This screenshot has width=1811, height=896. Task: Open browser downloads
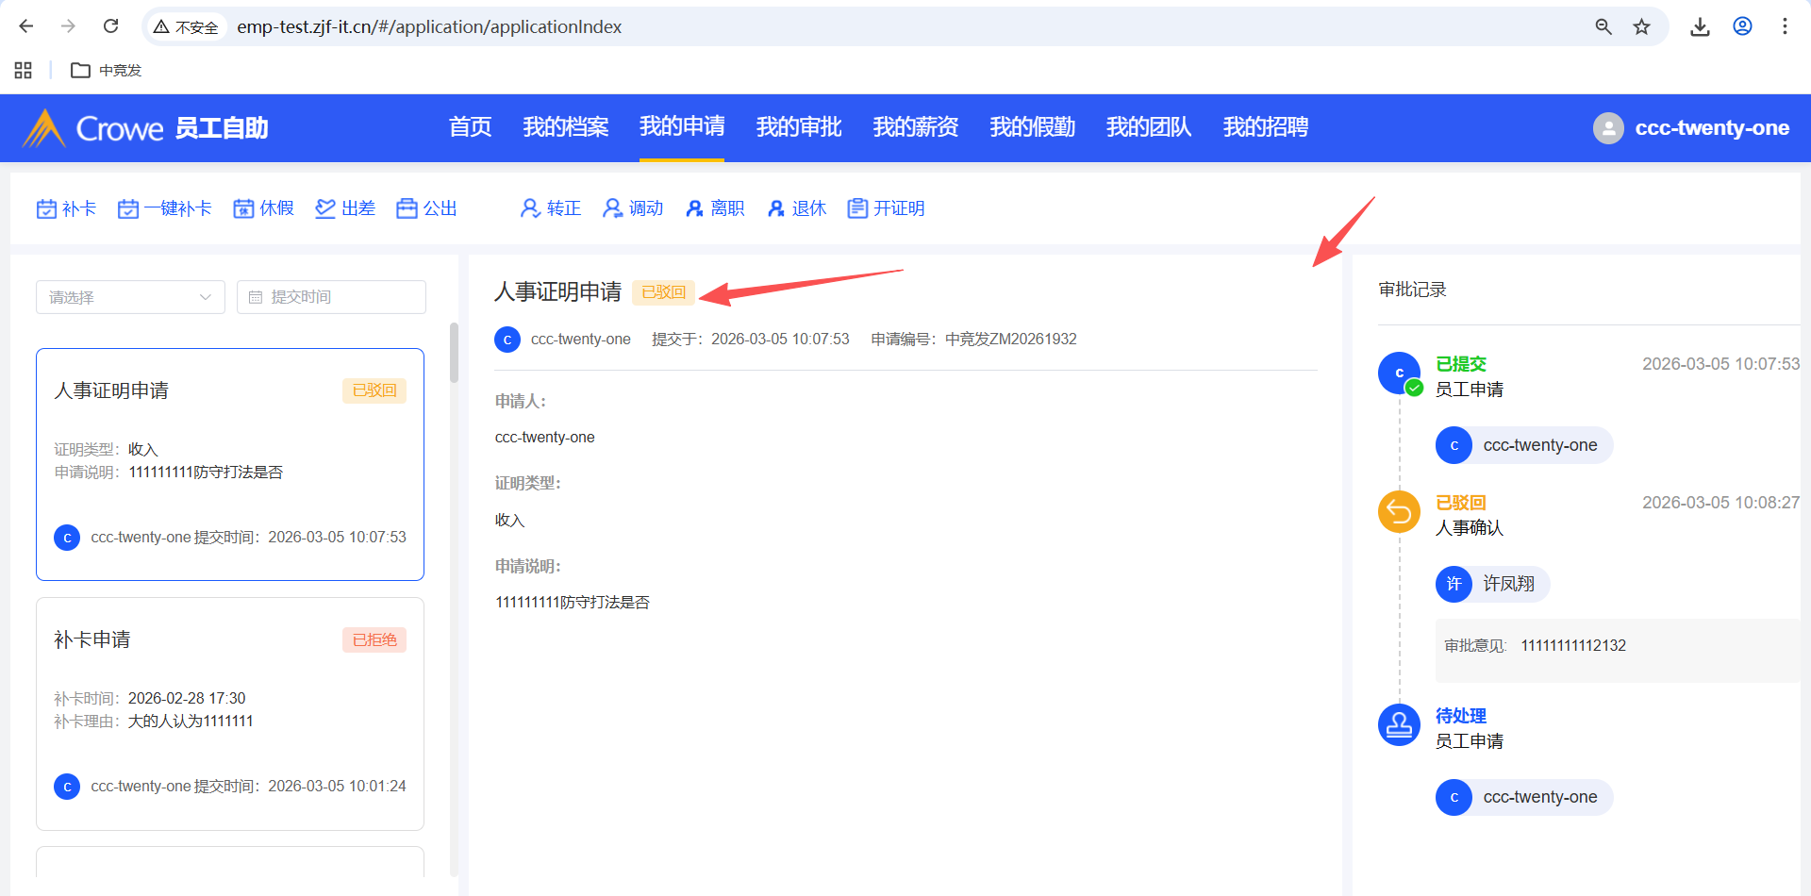pyautogui.click(x=1700, y=26)
